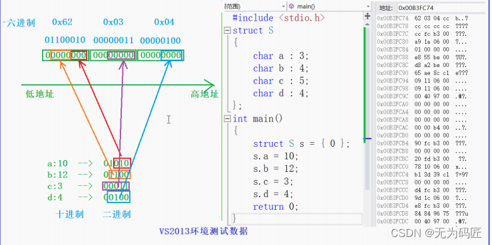Select memory row 0x00B3FC88

point(423,57)
